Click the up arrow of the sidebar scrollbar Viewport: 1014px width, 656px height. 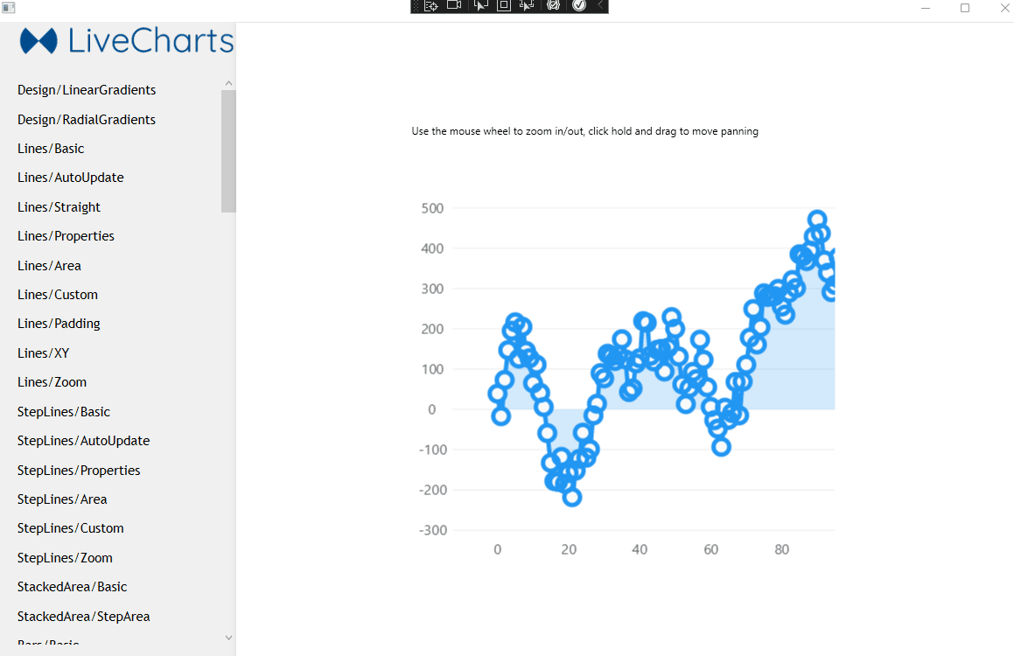coord(228,81)
